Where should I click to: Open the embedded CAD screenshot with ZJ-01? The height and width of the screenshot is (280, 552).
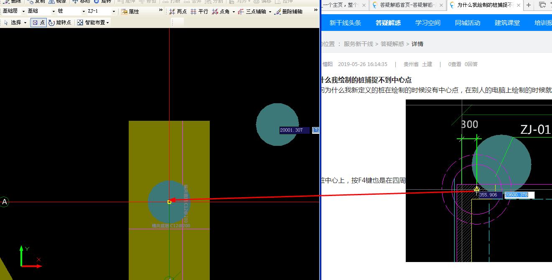[x=479, y=181]
